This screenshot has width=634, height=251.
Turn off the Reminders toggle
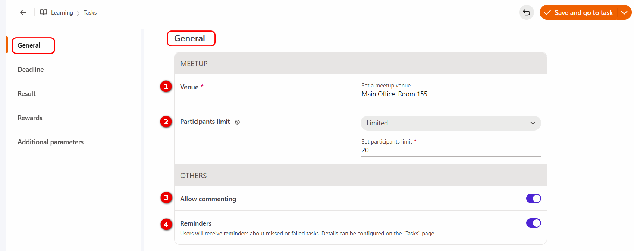533,223
